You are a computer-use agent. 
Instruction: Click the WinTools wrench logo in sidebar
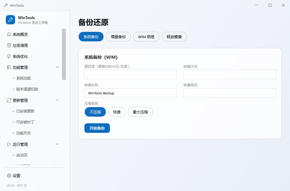pos(10,20)
